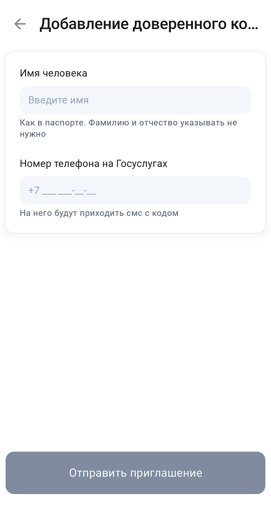Click the "На него будут приходить смс" hint
The width and height of the screenshot is (271, 506).
pyautogui.click(x=99, y=213)
